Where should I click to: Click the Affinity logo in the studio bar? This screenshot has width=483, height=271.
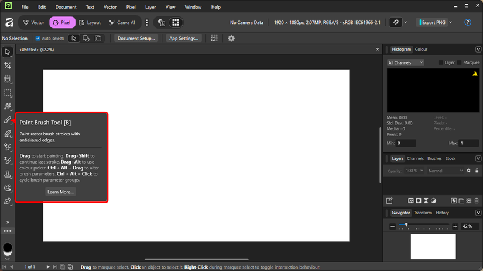[9, 22]
